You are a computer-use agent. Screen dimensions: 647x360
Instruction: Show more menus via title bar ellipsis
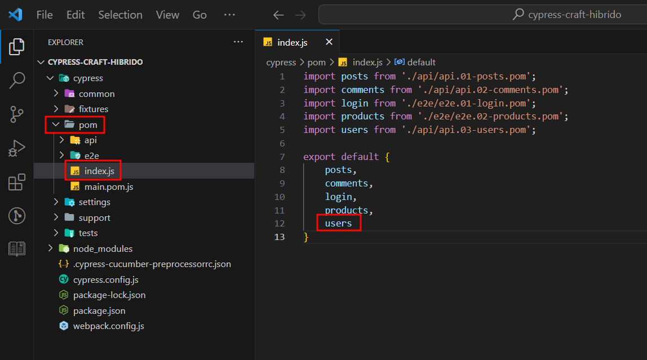229,15
